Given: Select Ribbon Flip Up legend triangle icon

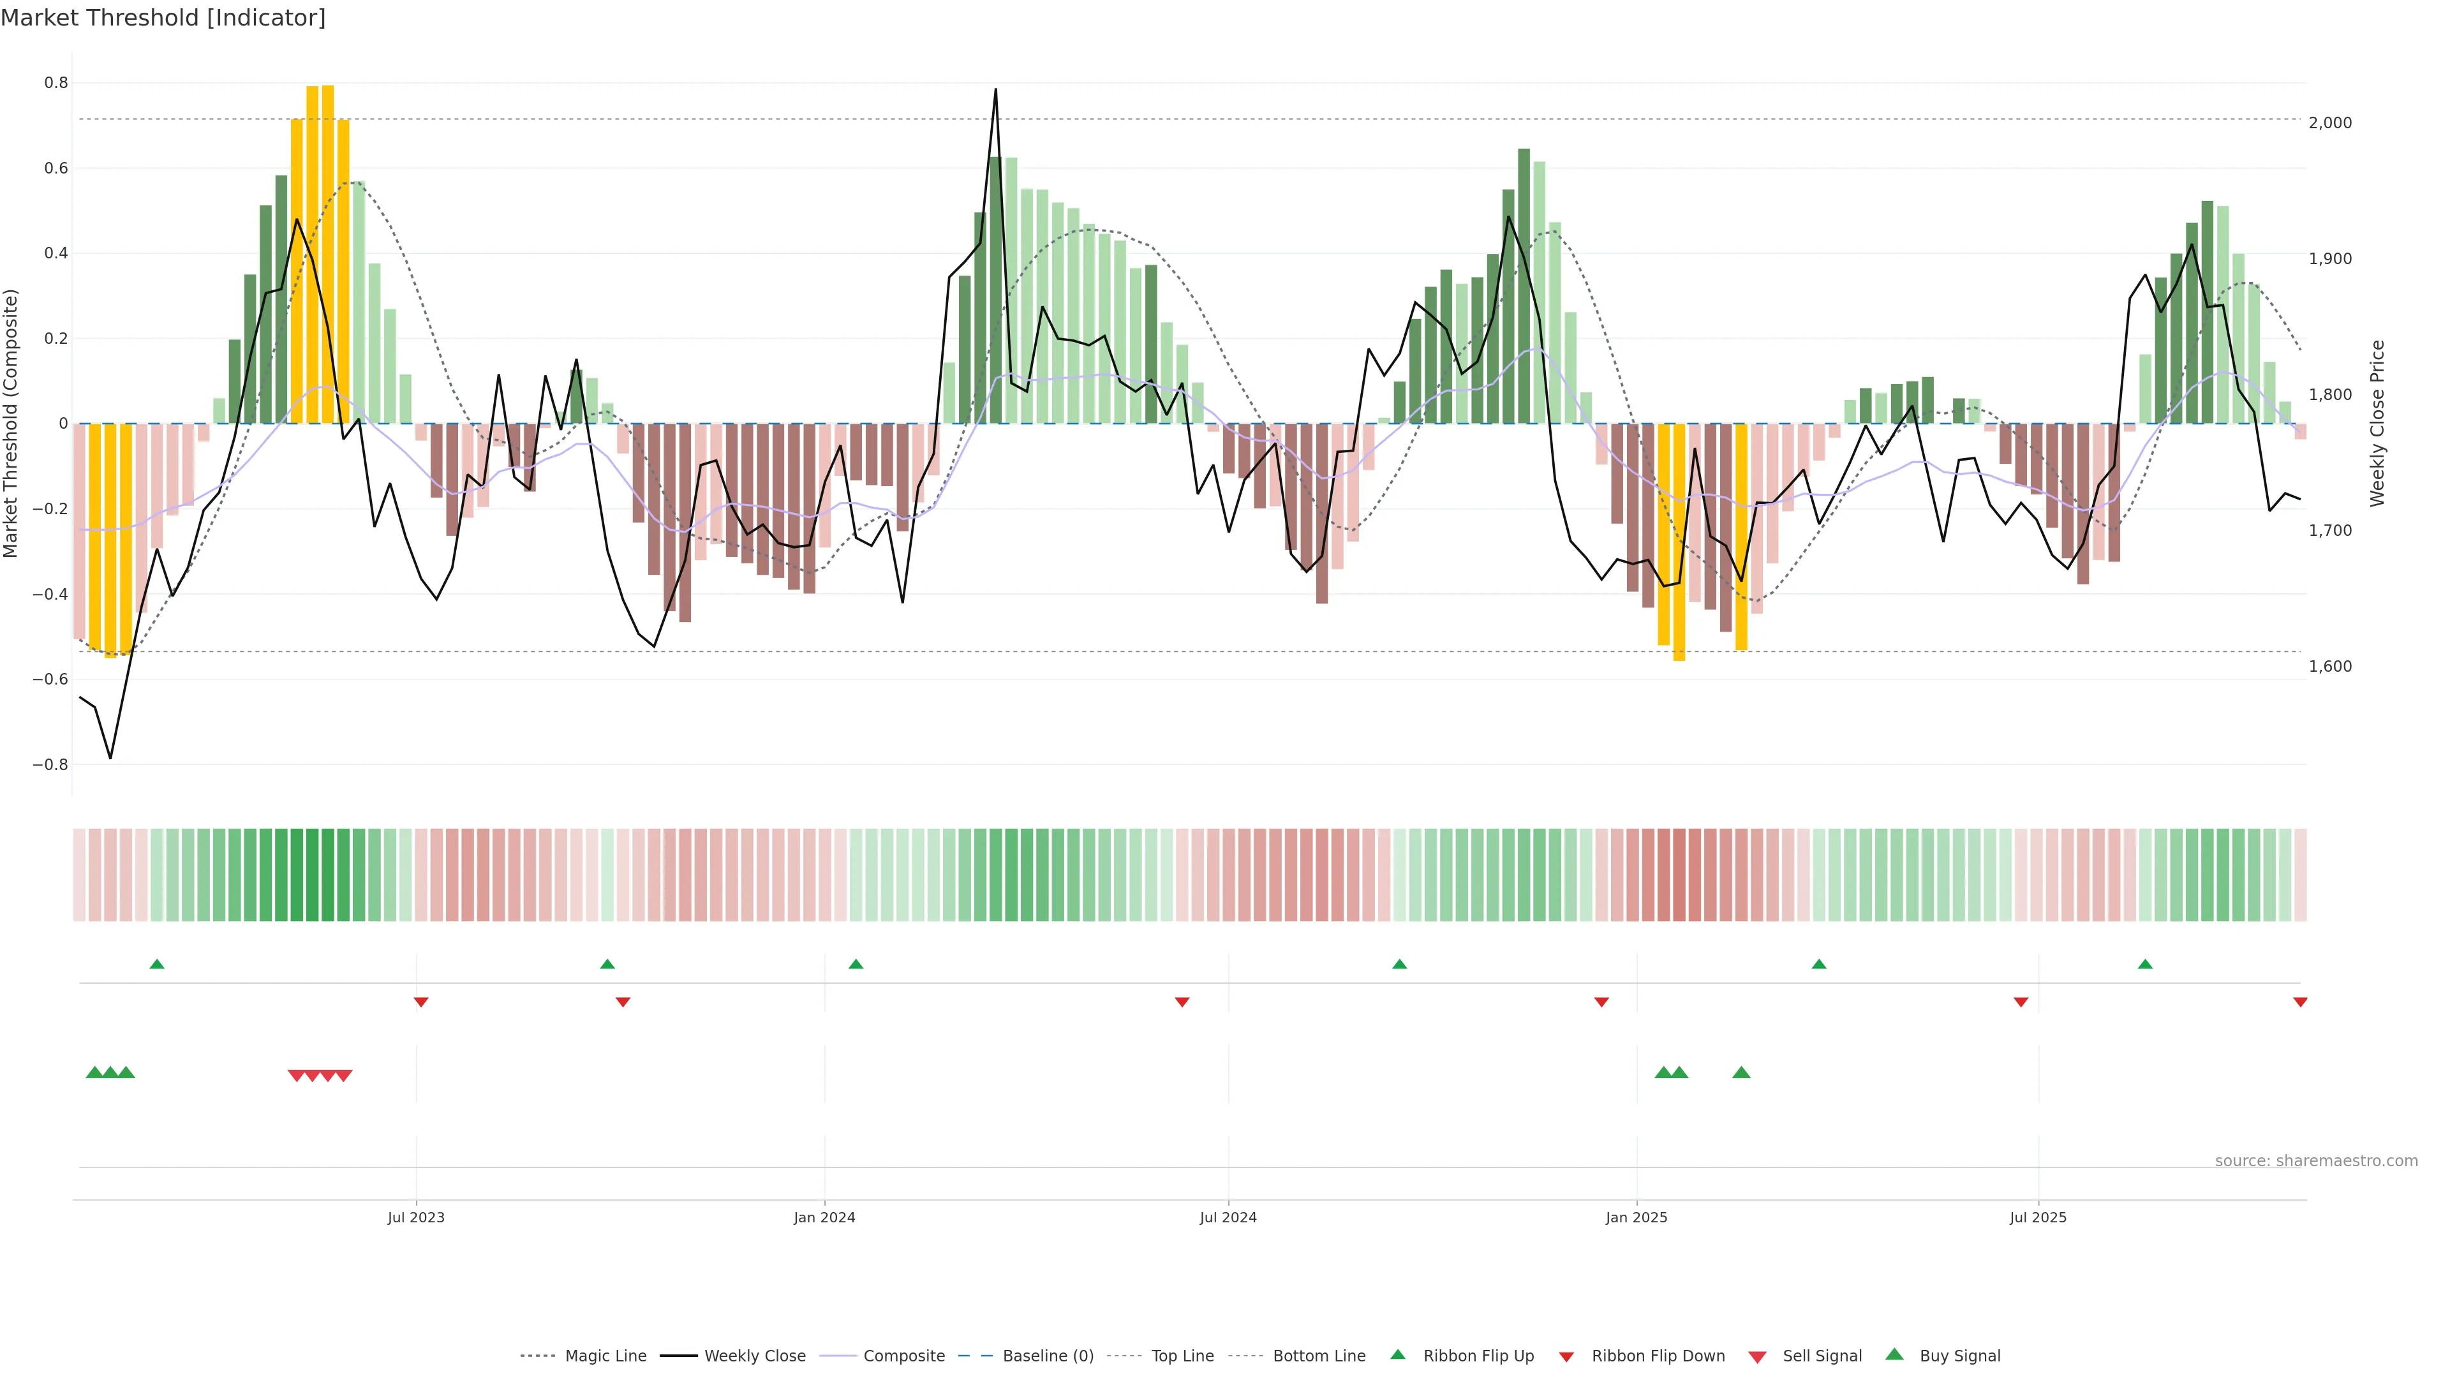Looking at the screenshot, I should click(1398, 1354).
